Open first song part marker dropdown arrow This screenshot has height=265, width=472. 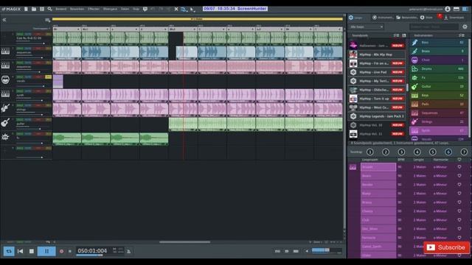click(78, 29)
